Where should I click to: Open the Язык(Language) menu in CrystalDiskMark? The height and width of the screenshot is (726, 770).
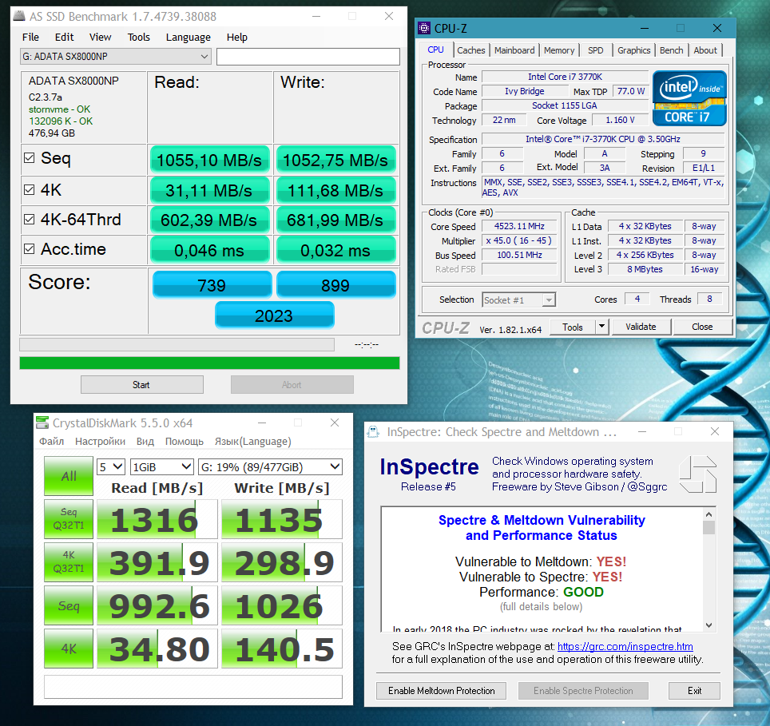[252, 442]
